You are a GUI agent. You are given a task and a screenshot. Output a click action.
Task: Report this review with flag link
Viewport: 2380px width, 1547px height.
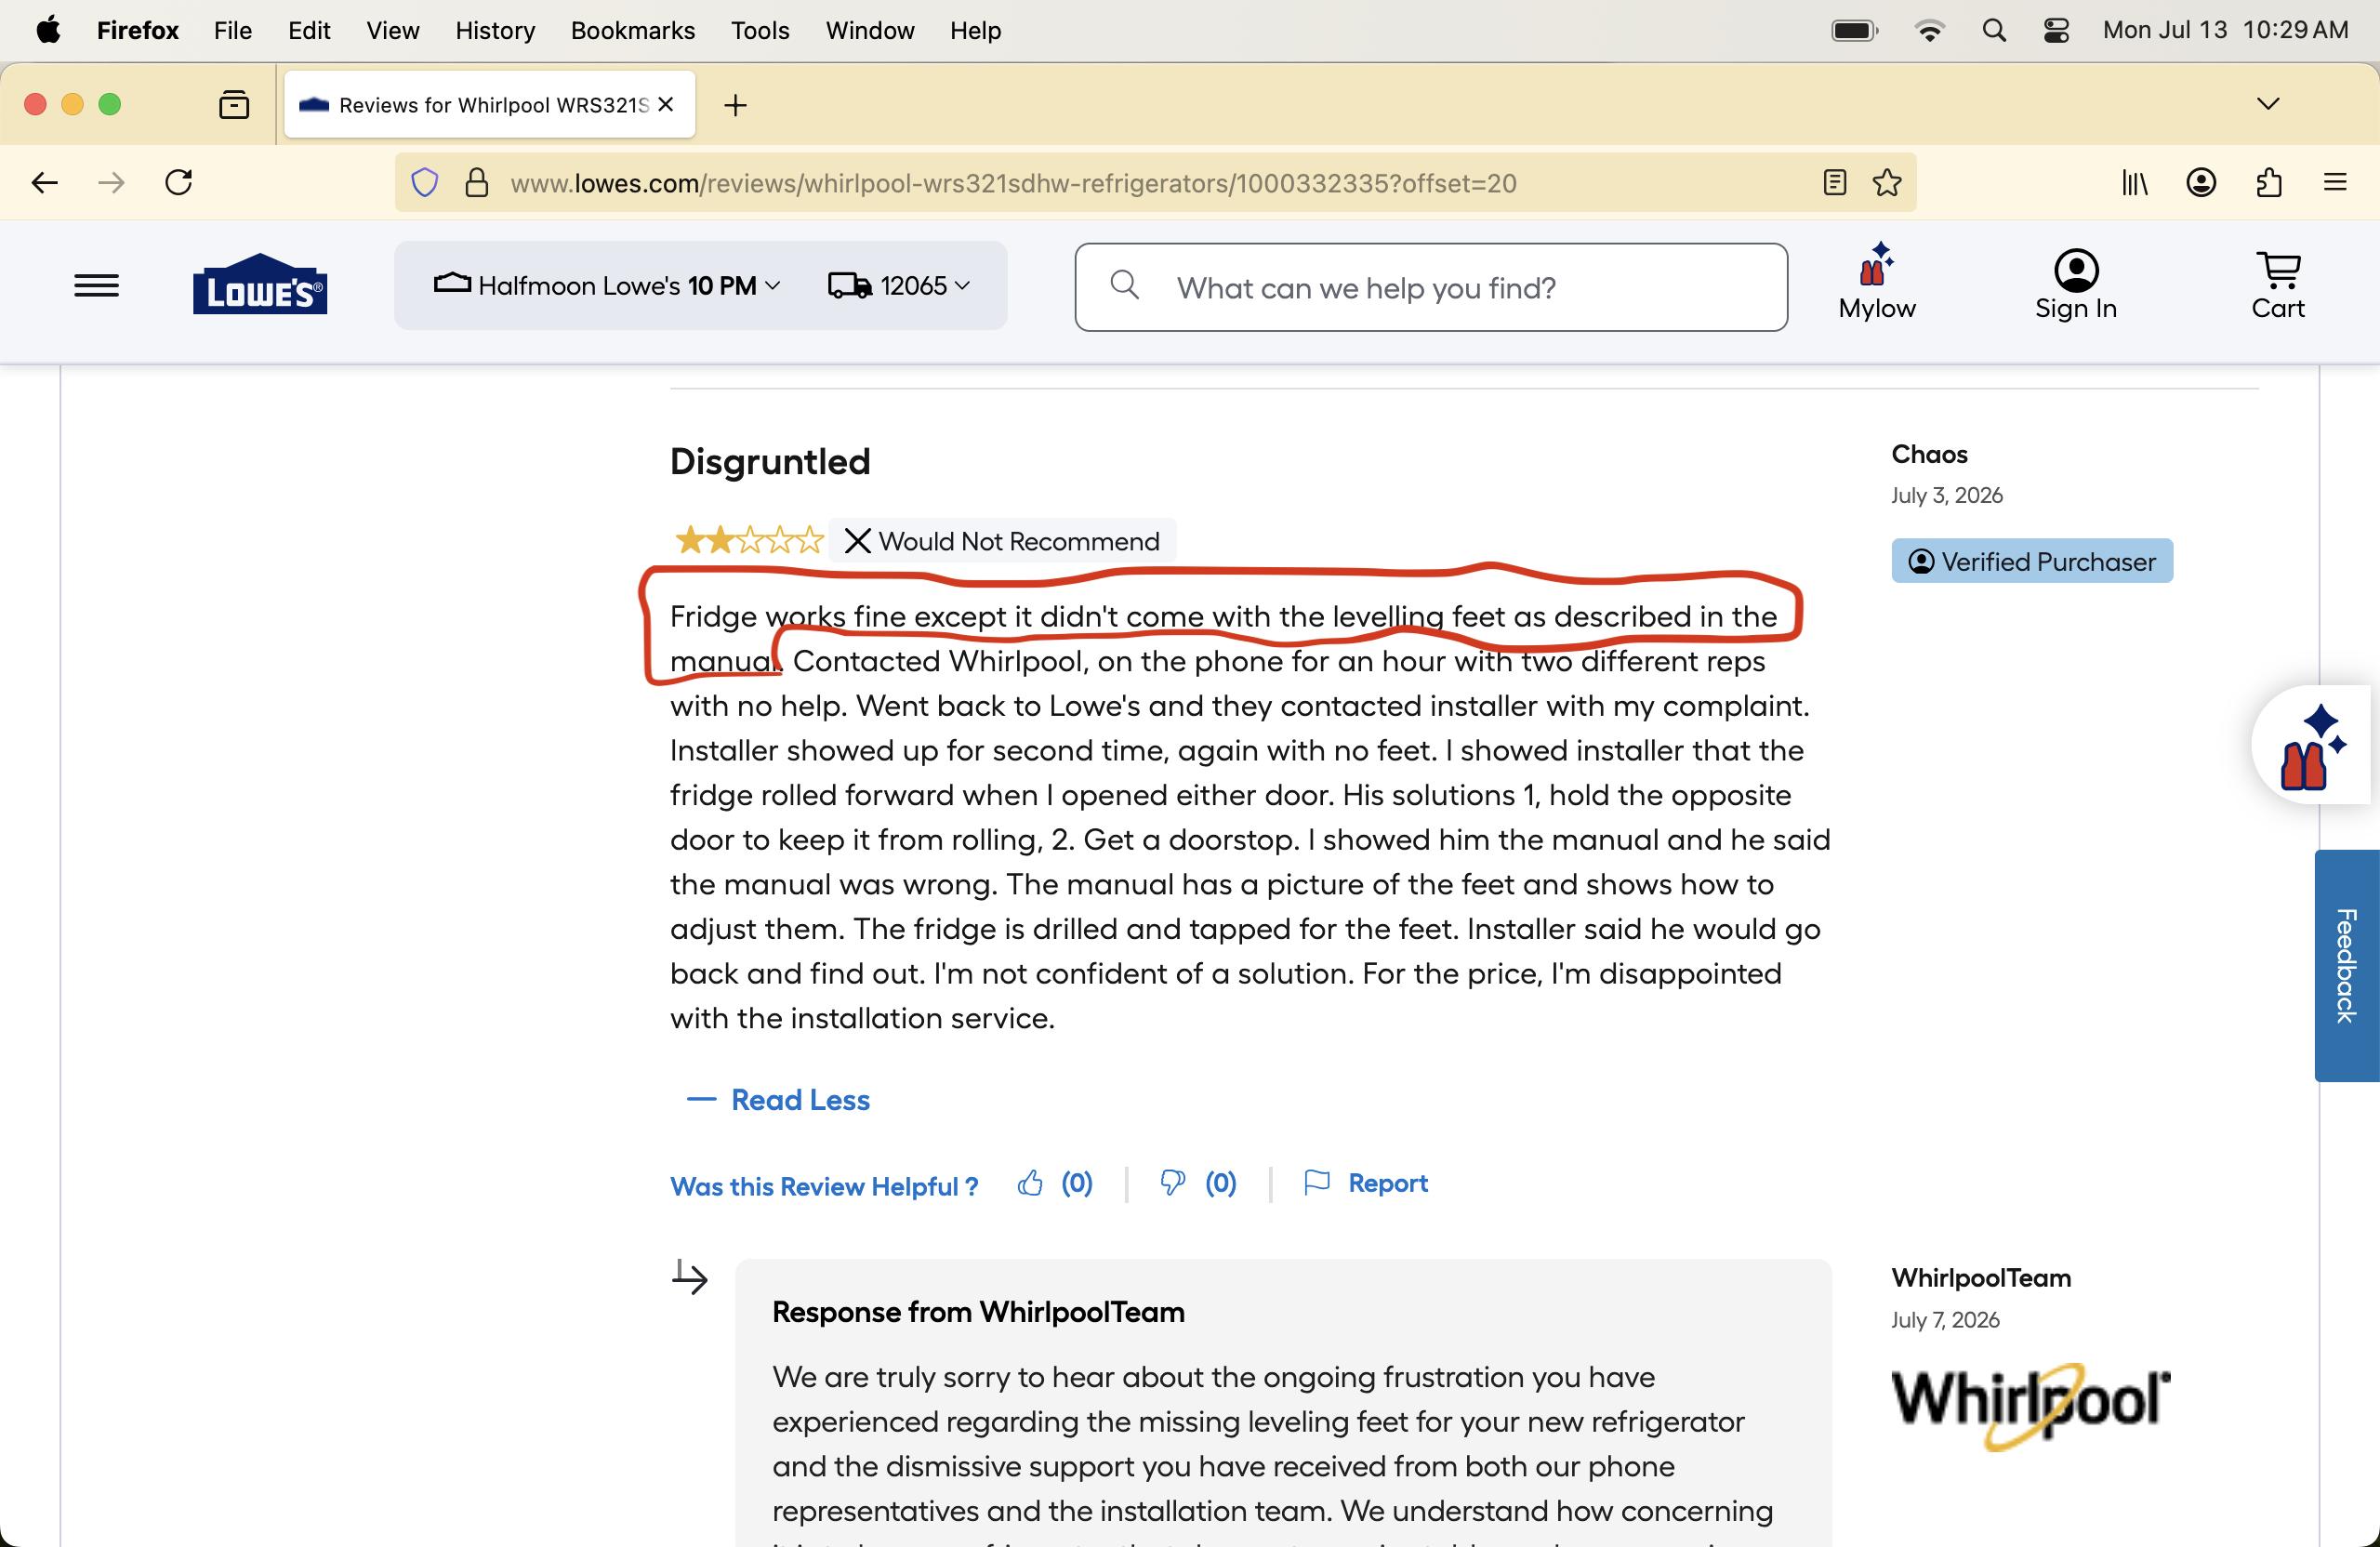click(x=1365, y=1183)
